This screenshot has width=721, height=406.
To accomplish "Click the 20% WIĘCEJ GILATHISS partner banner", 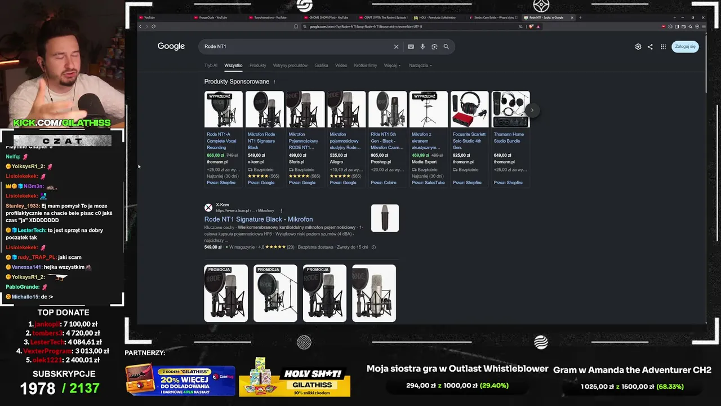I will (x=180, y=380).
